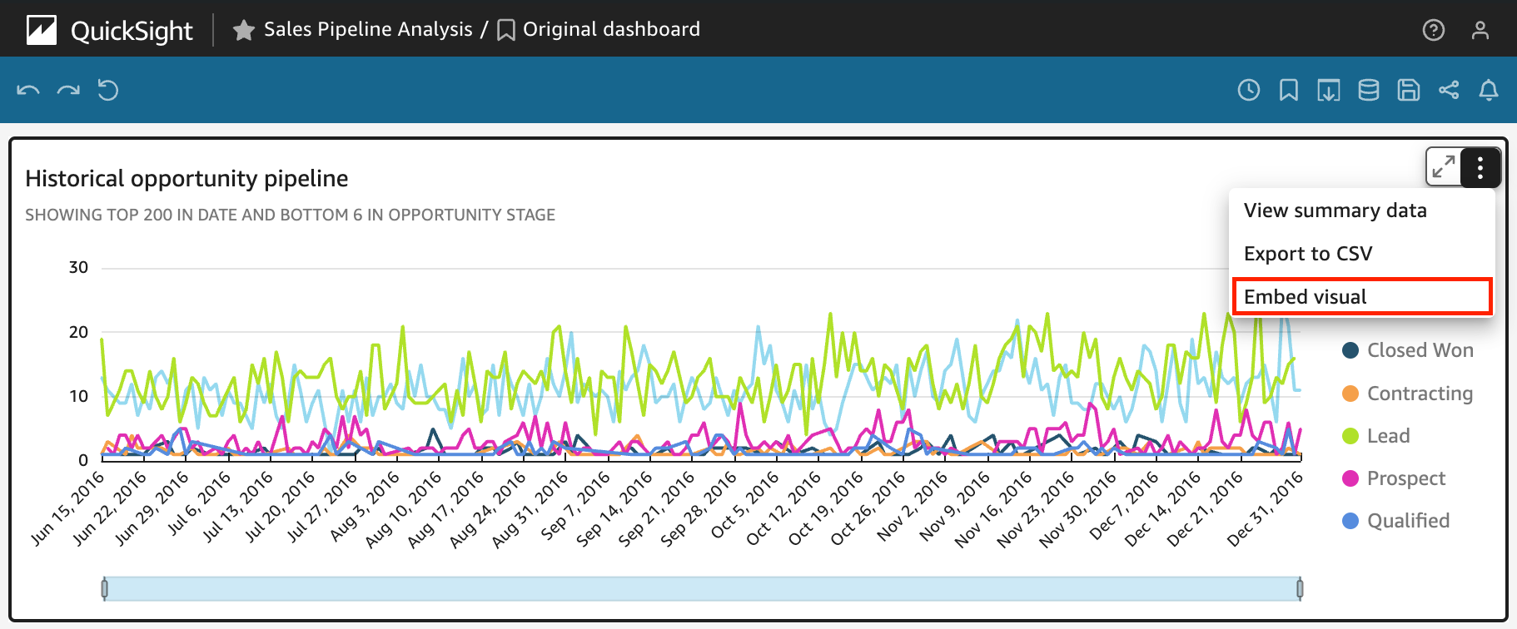Viewport: 1517px width, 629px height.
Task: Click the y-axis value 20
Action: pos(78,332)
